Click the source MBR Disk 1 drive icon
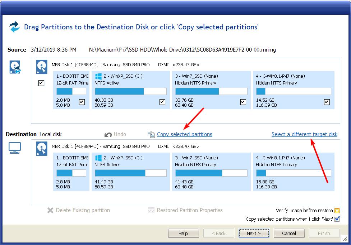 point(42,67)
